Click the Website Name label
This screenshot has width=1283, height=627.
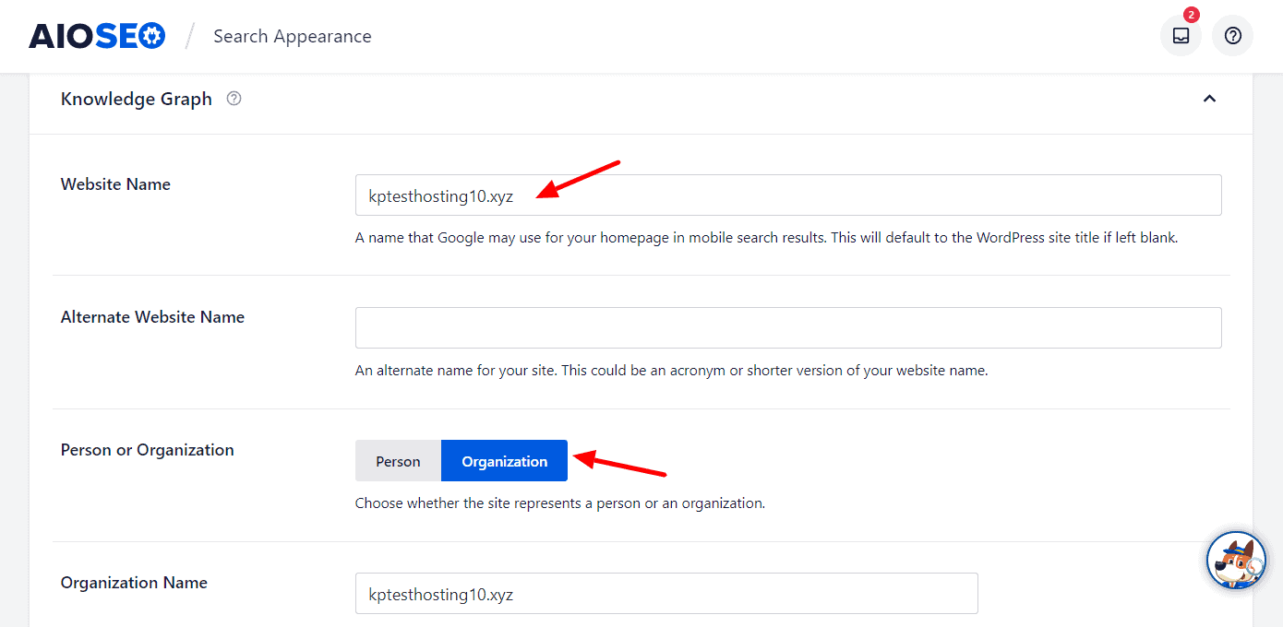tap(115, 184)
